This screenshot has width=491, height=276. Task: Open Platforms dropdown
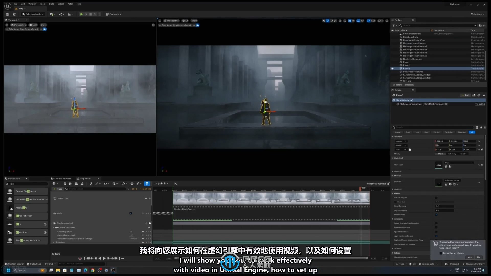(x=114, y=14)
